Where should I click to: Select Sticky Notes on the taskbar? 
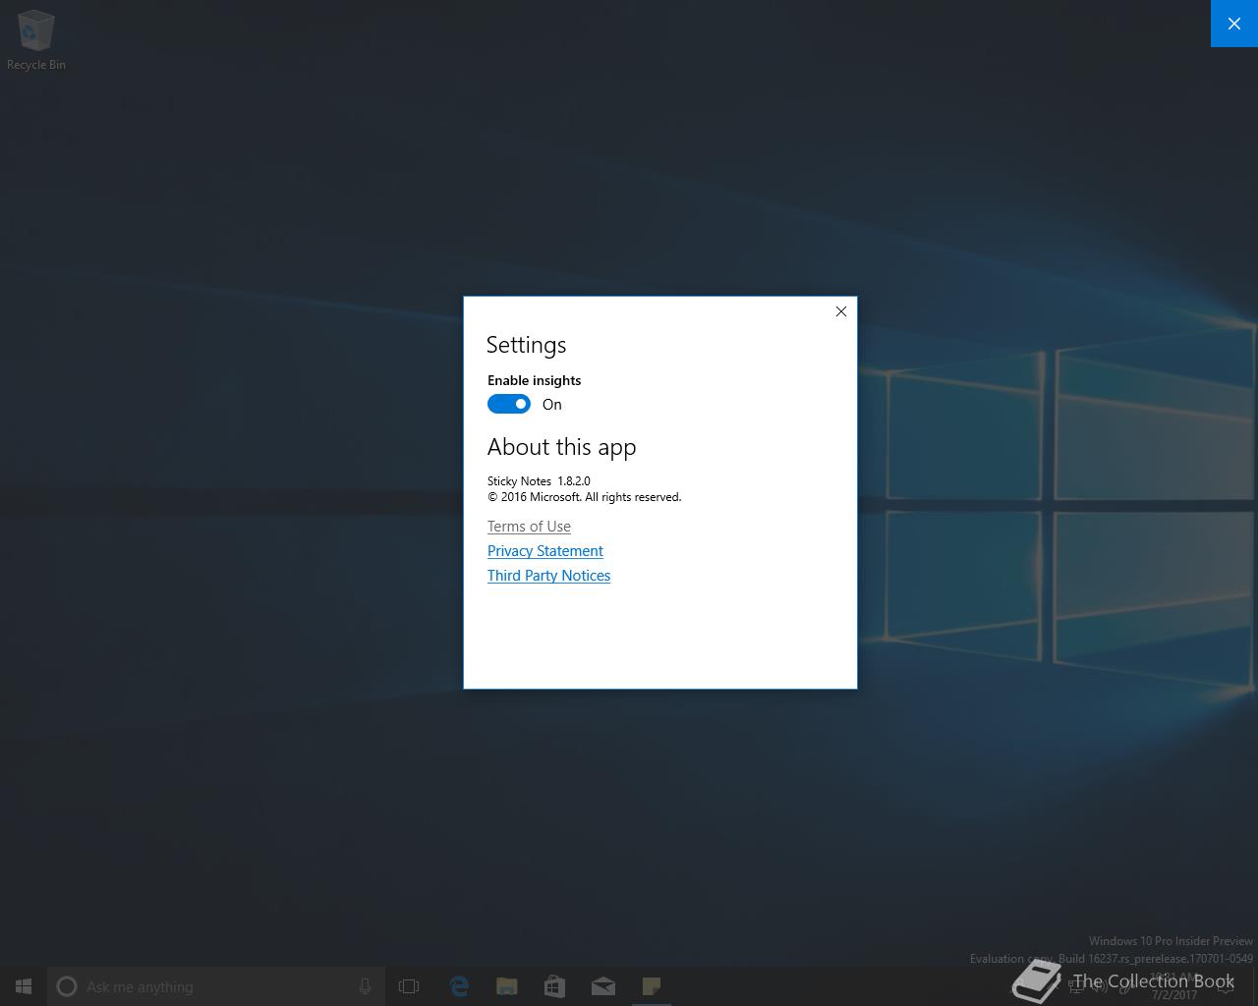[x=652, y=986]
